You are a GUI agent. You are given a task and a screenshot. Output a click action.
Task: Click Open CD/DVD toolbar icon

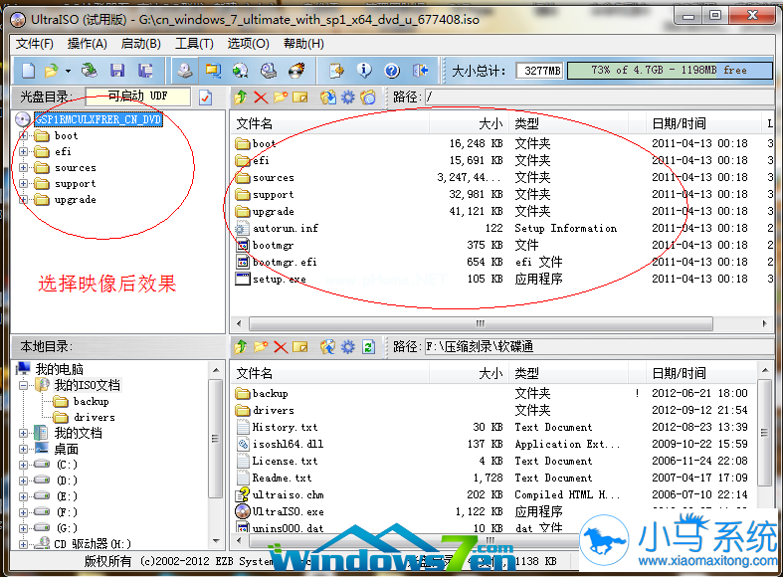point(89,71)
